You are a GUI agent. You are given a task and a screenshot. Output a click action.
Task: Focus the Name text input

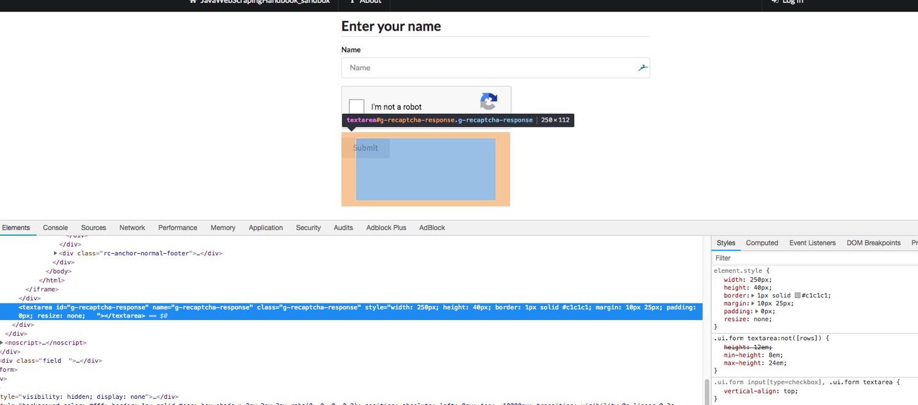(495, 68)
